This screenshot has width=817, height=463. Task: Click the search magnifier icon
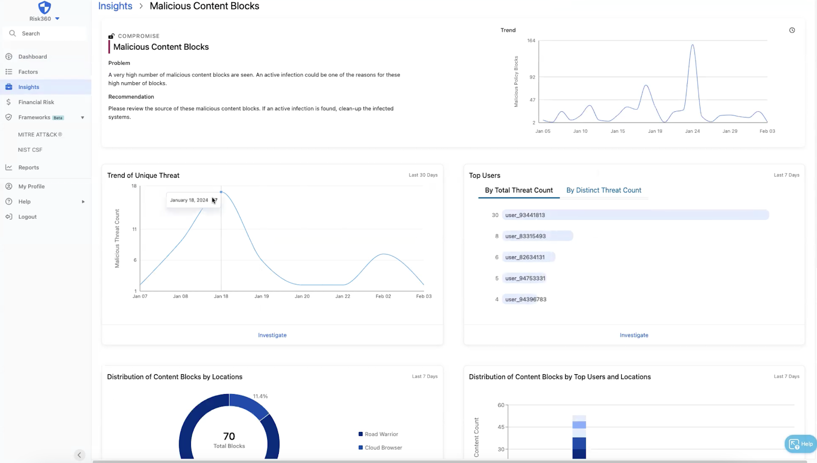pyautogui.click(x=12, y=33)
